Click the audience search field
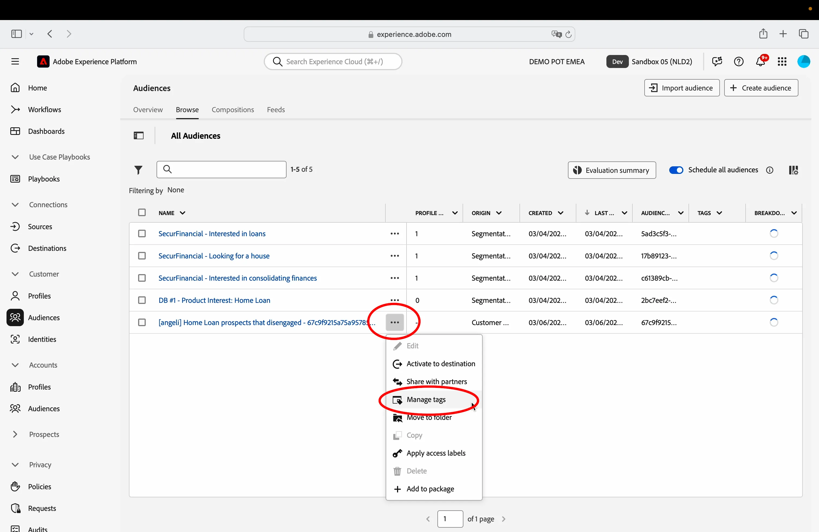The height and width of the screenshot is (532, 819). click(221, 170)
